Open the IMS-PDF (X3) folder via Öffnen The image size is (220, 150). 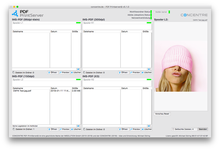pos(124,129)
